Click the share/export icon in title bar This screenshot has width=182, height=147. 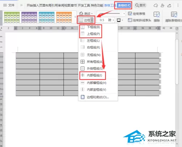pos(169,5)
